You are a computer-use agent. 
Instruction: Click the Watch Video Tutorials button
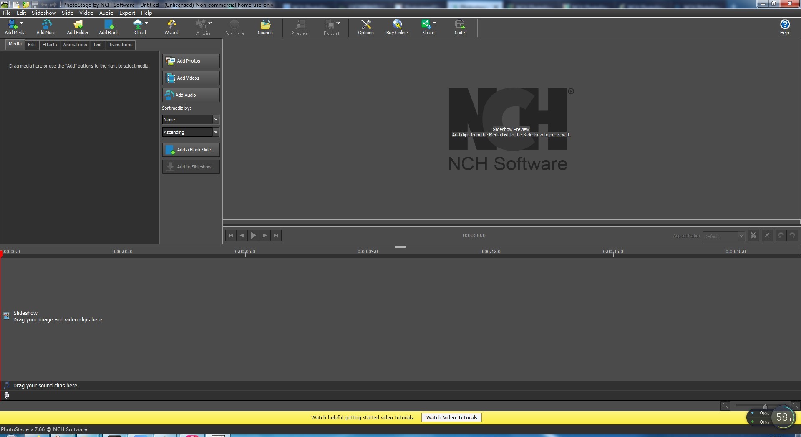[x=451, y=417]
